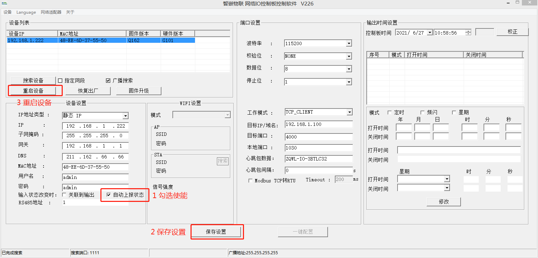Click the IP address field 192.168.1.222

95,126
